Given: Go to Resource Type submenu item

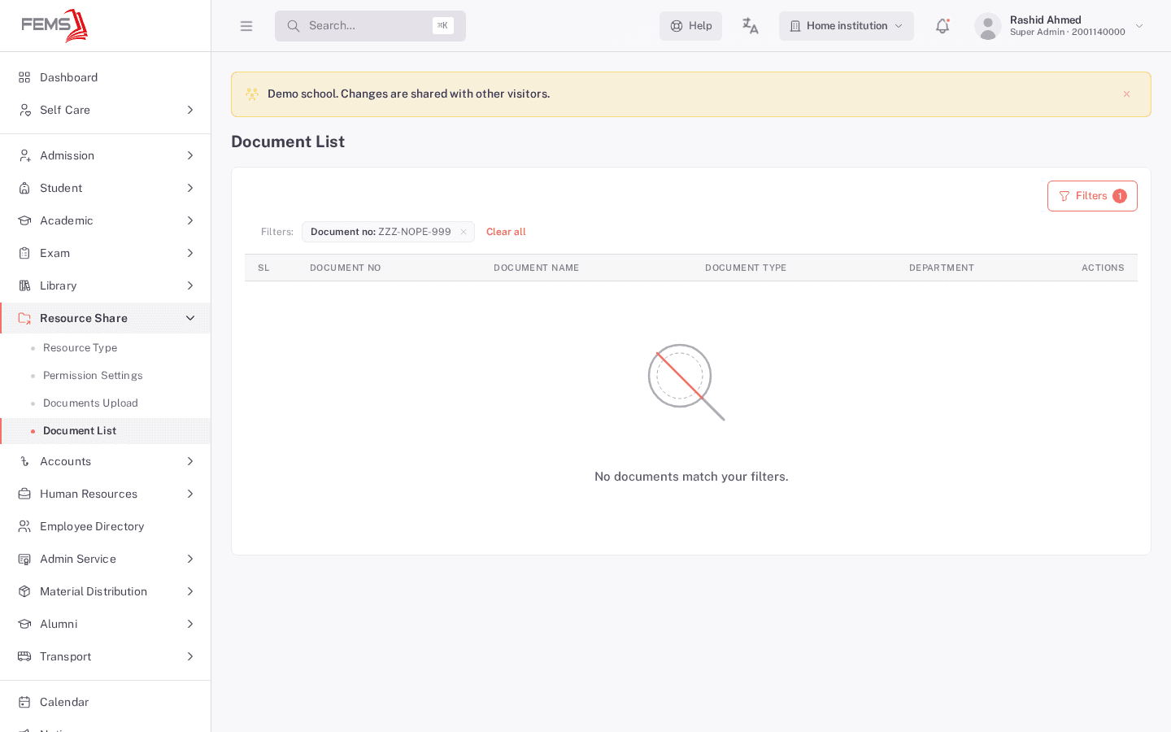Looking at the screenshot, I should tap(106, 347).
